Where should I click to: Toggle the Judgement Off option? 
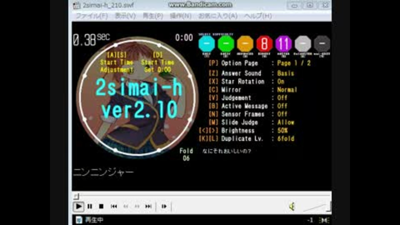(248, 98)
